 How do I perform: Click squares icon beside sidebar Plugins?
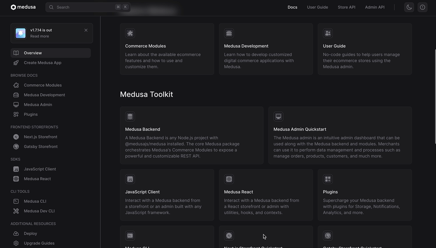coord(16,114)
